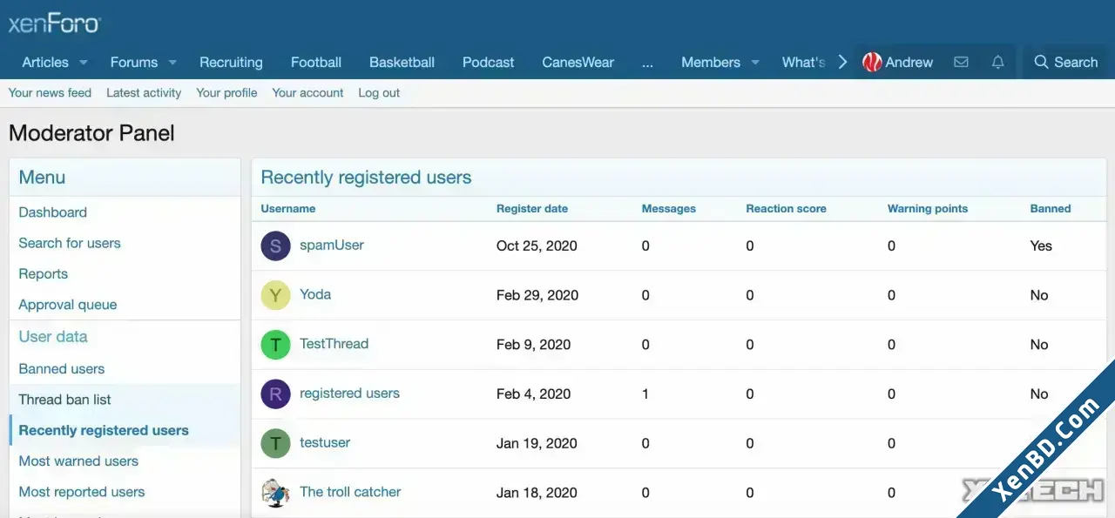This screenshot has height=518, width=1115.
Task: Open the What's new tab
Action: (x=803, y=63)
